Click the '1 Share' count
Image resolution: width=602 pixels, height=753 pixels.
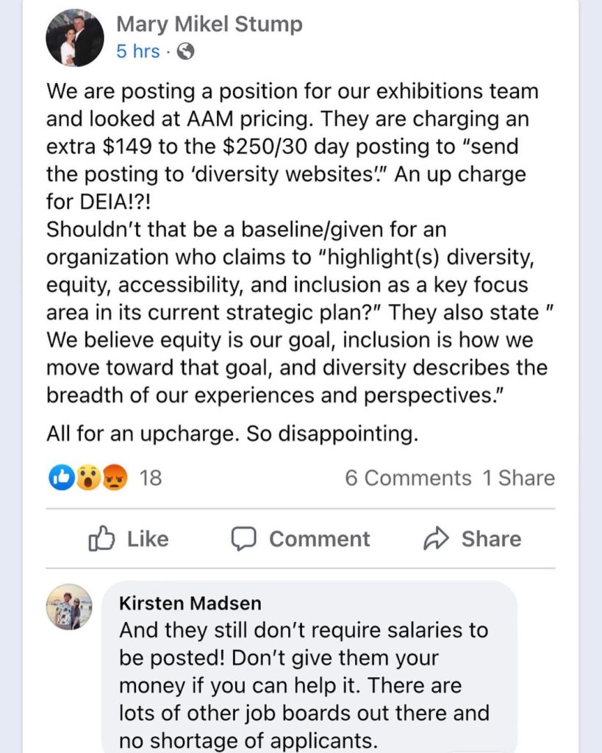tap(518, 478)
